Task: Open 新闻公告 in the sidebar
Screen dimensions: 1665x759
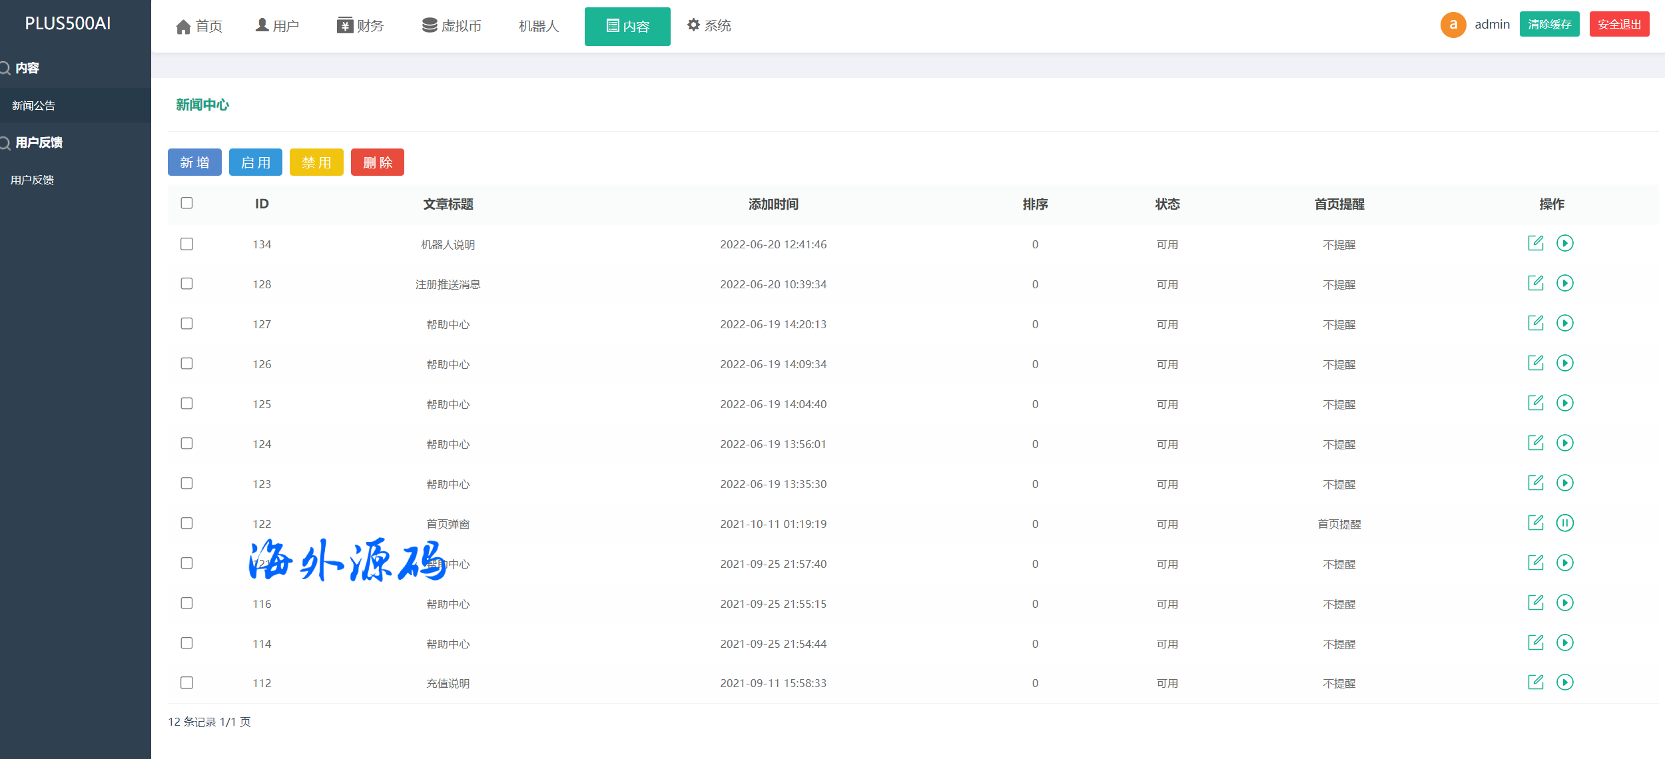Action: click(x=33, y=105)
